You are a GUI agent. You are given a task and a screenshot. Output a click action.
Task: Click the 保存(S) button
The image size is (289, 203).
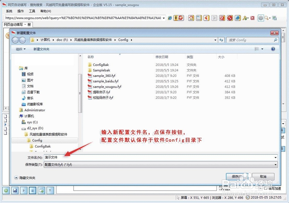point(237,176)
